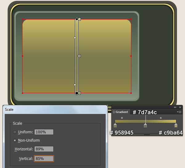Click the Uniform percentage field showing 100%
This screenshot has width=185, height=168.
click(44, 132)
